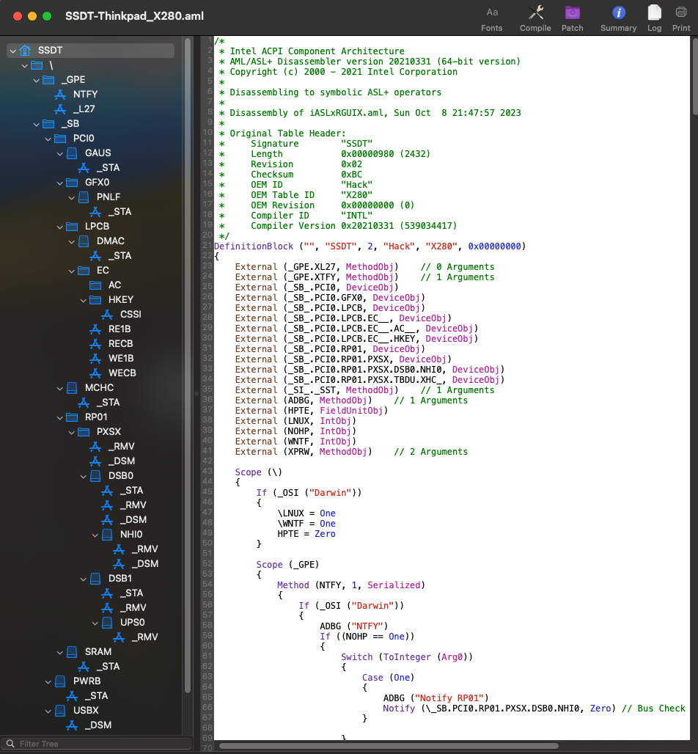Viewport: 698px width, 754px height.
Task: Select _STA under SRAM
Action: (108, 667)
